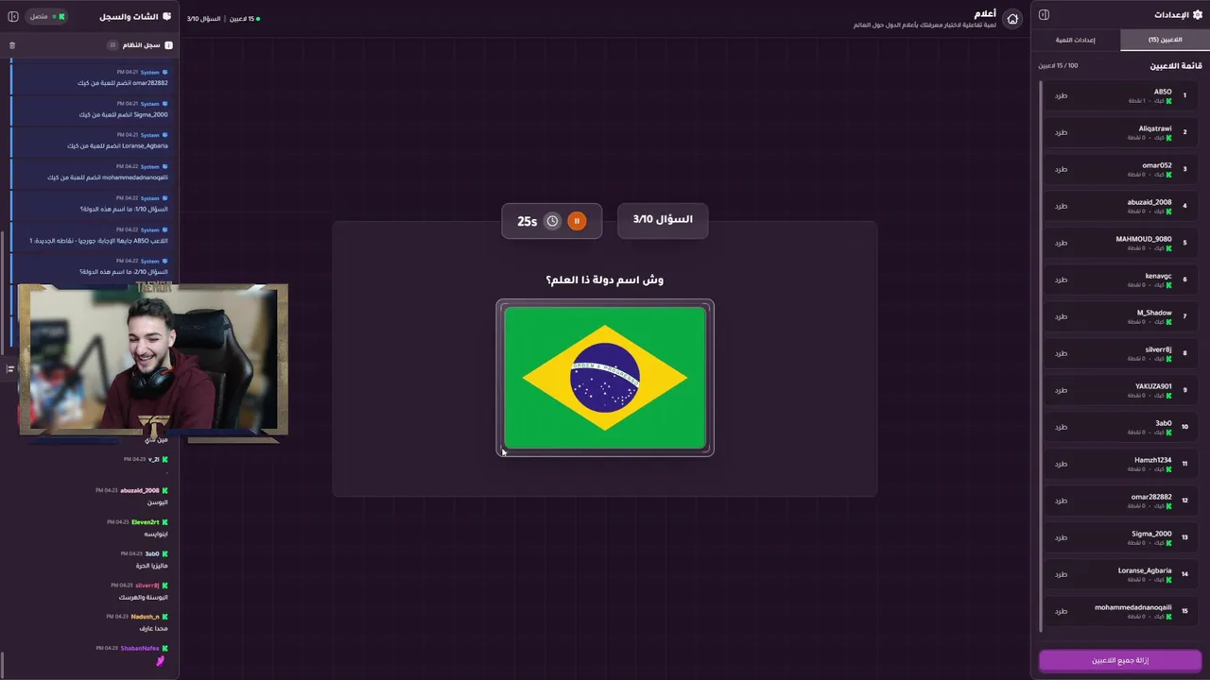Click the 25s timer value
This screenshot has width=1210, height=680.
(527, 221)
